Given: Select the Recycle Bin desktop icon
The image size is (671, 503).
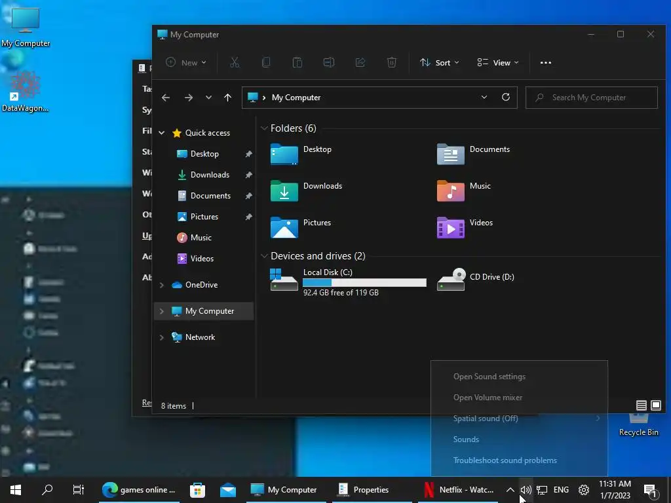Looking at the screenshot, I should 638,425.
